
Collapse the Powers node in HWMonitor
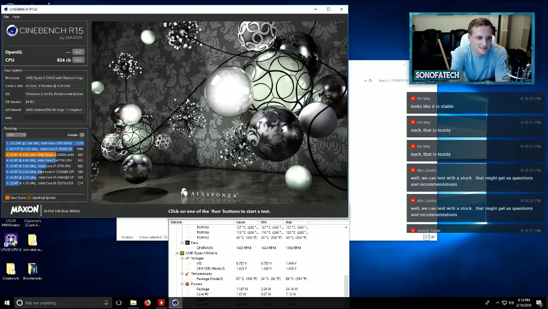click(182, 284)
